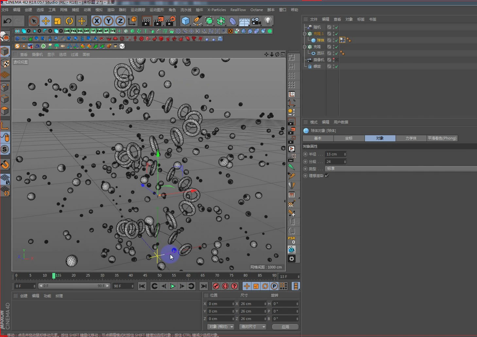Toggle the X axis lock

96,21
